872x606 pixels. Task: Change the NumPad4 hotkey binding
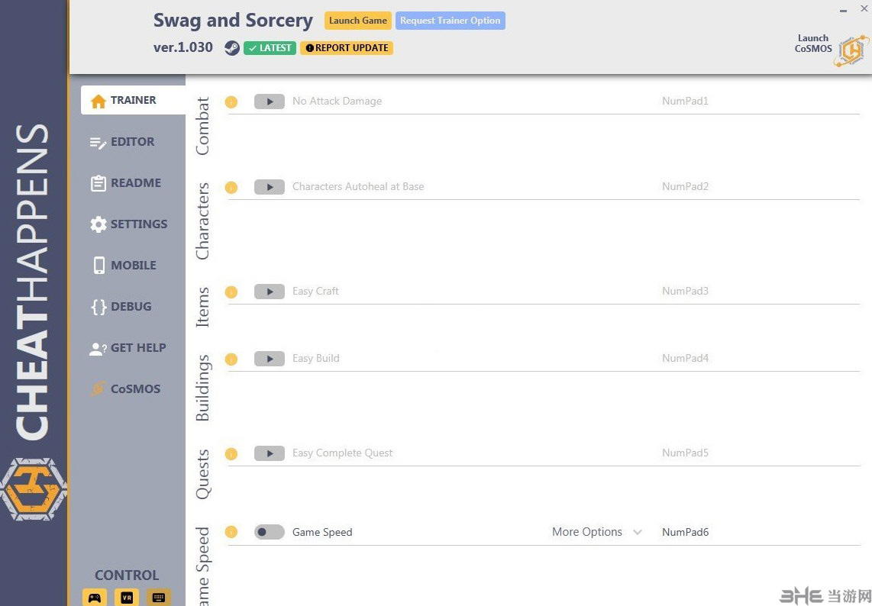685,359
